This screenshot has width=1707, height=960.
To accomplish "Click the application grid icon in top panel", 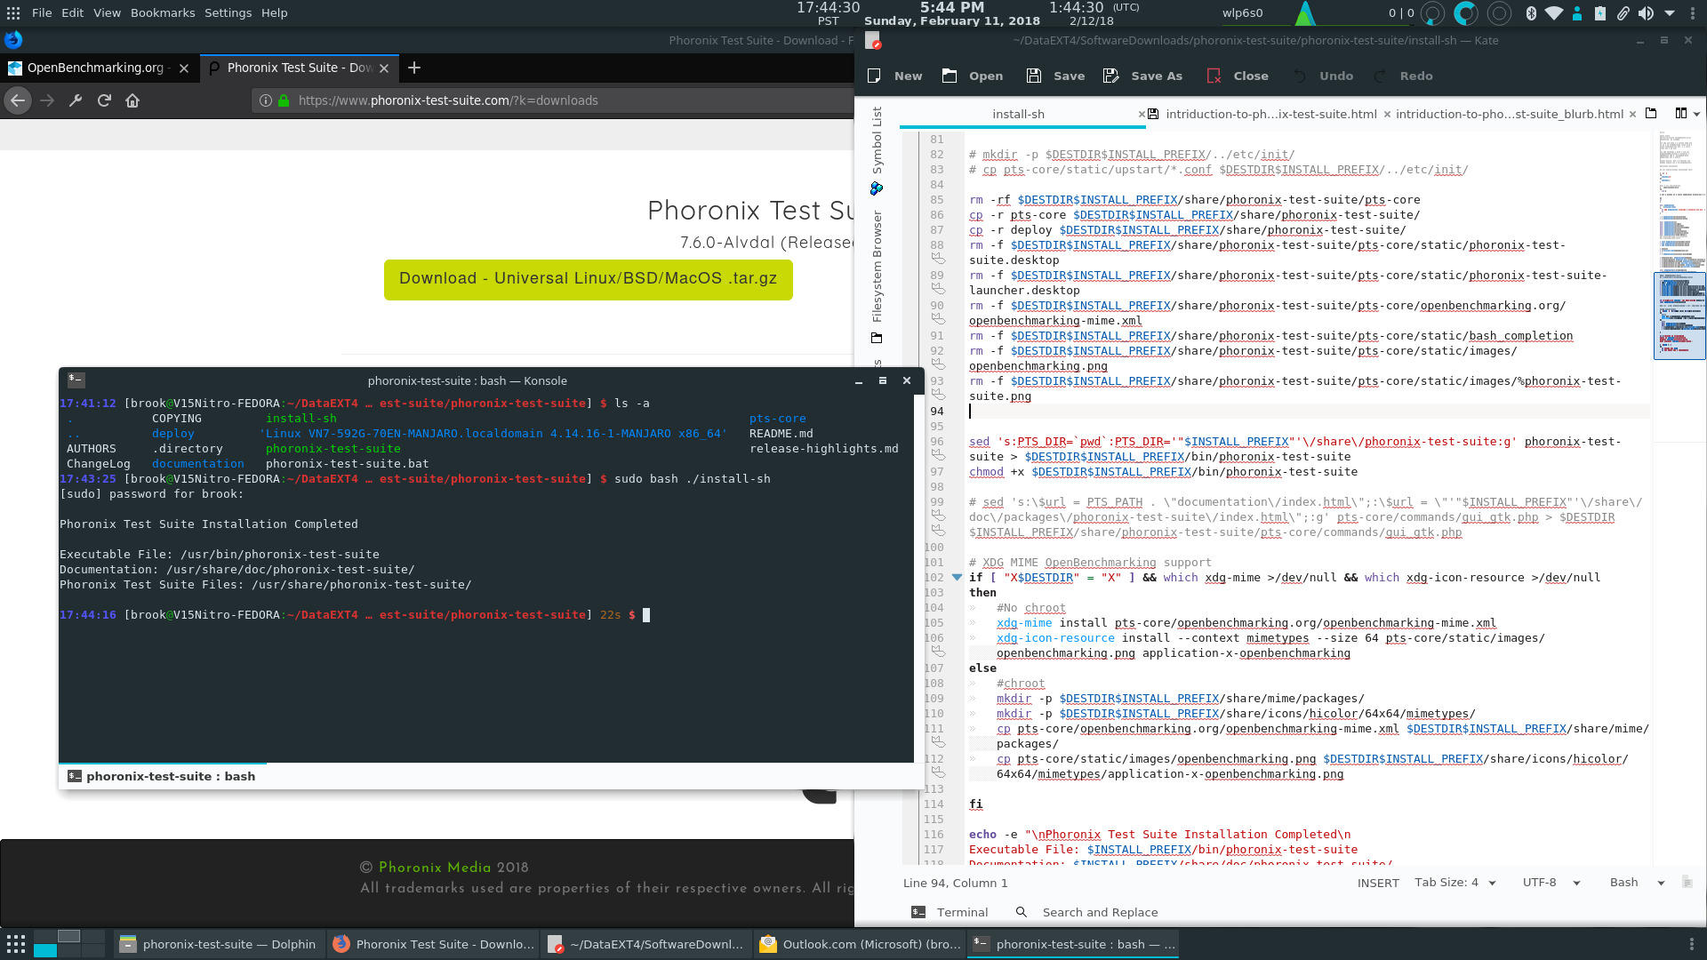I will click(13, 12).
